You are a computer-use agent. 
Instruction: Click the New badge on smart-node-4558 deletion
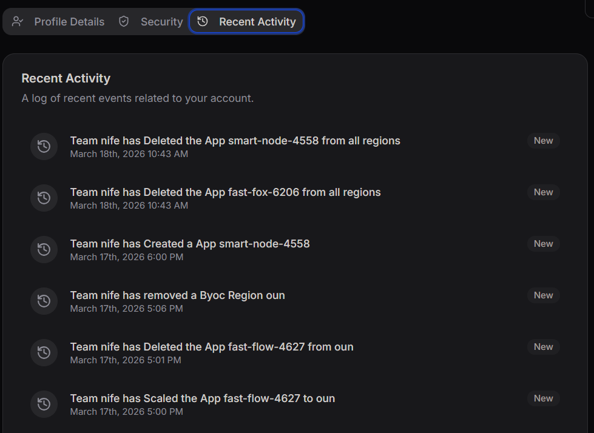coord(542,140)
